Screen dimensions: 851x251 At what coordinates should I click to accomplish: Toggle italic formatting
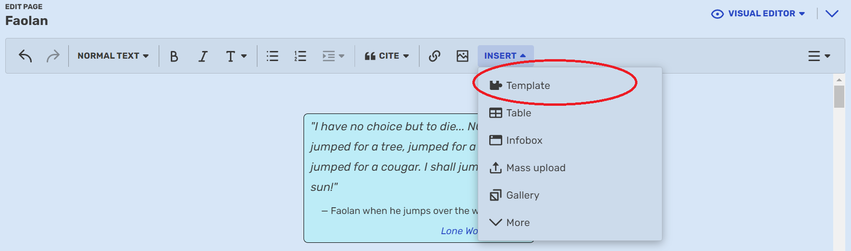point(203,56)
